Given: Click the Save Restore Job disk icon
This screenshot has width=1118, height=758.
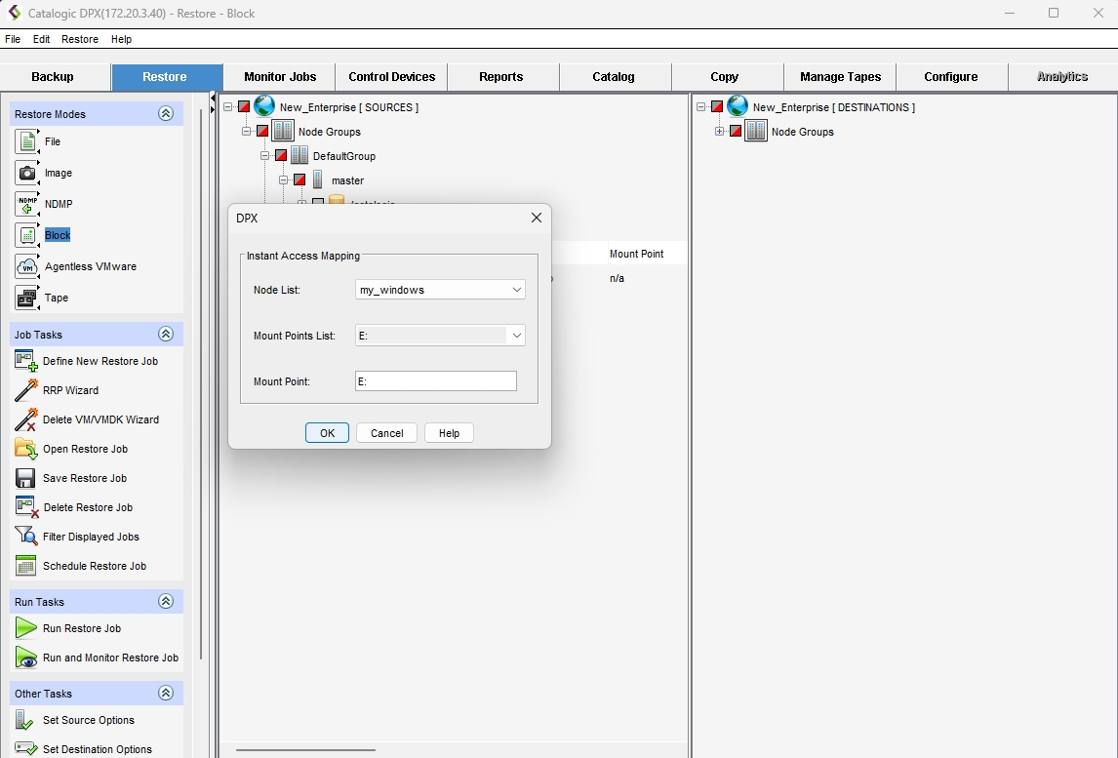Looking at the screenshot, I should [x=26, y=478].
